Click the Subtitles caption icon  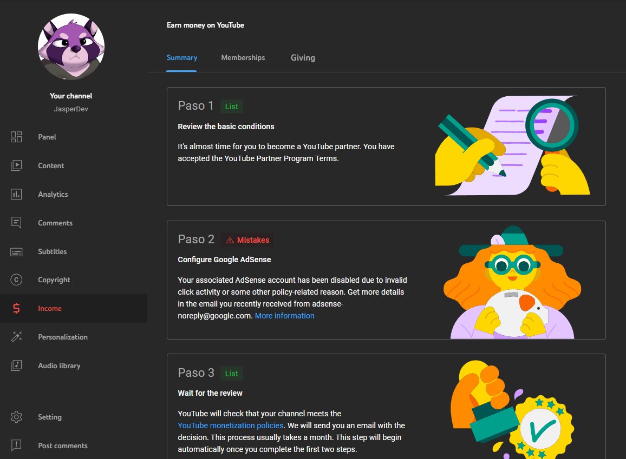[x=16, y=252]
